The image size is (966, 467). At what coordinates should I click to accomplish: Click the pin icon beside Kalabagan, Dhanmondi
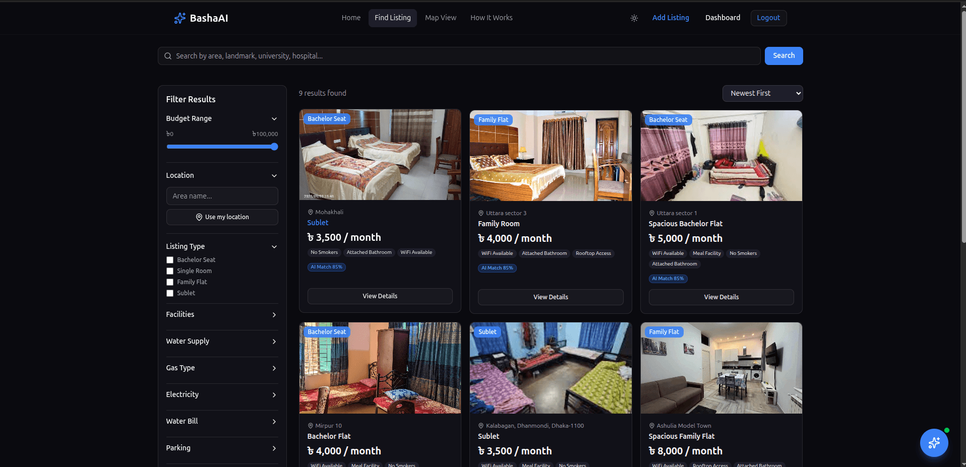coord(481,426)
